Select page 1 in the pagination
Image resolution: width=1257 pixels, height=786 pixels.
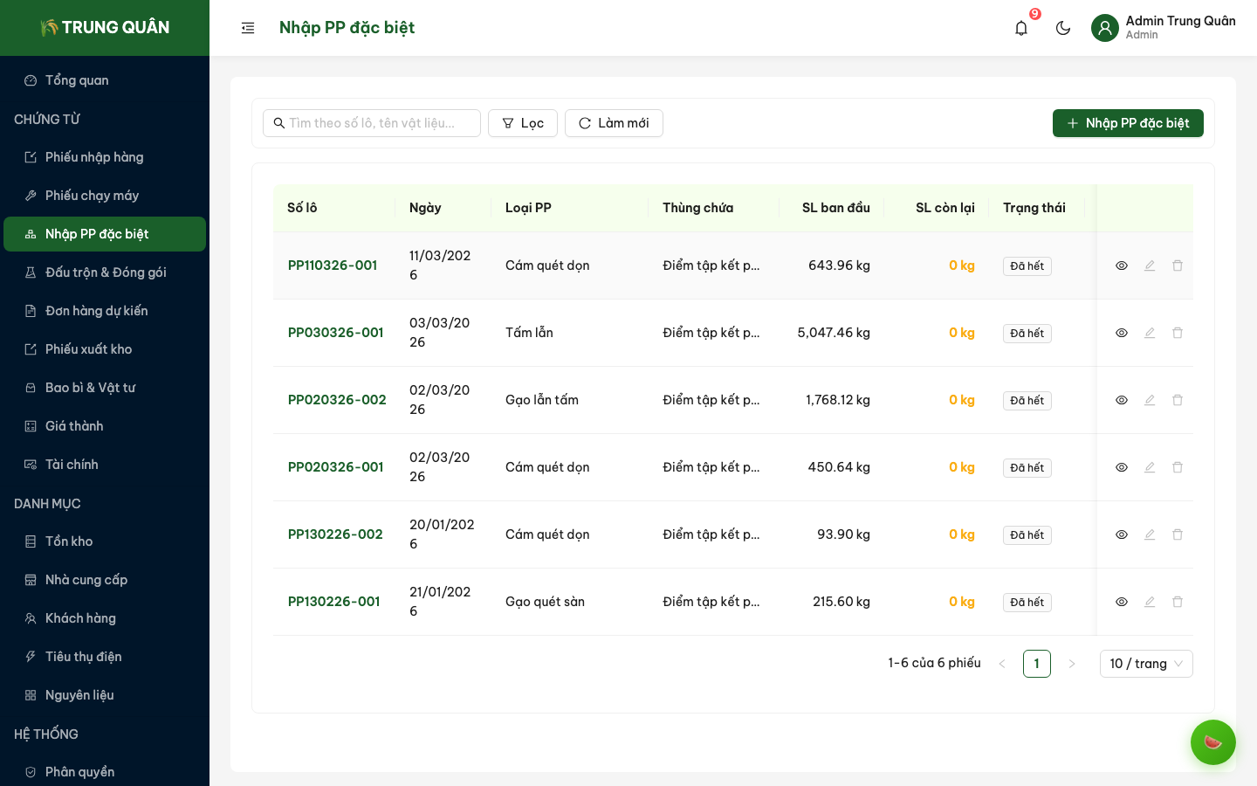pos(1036,664)
